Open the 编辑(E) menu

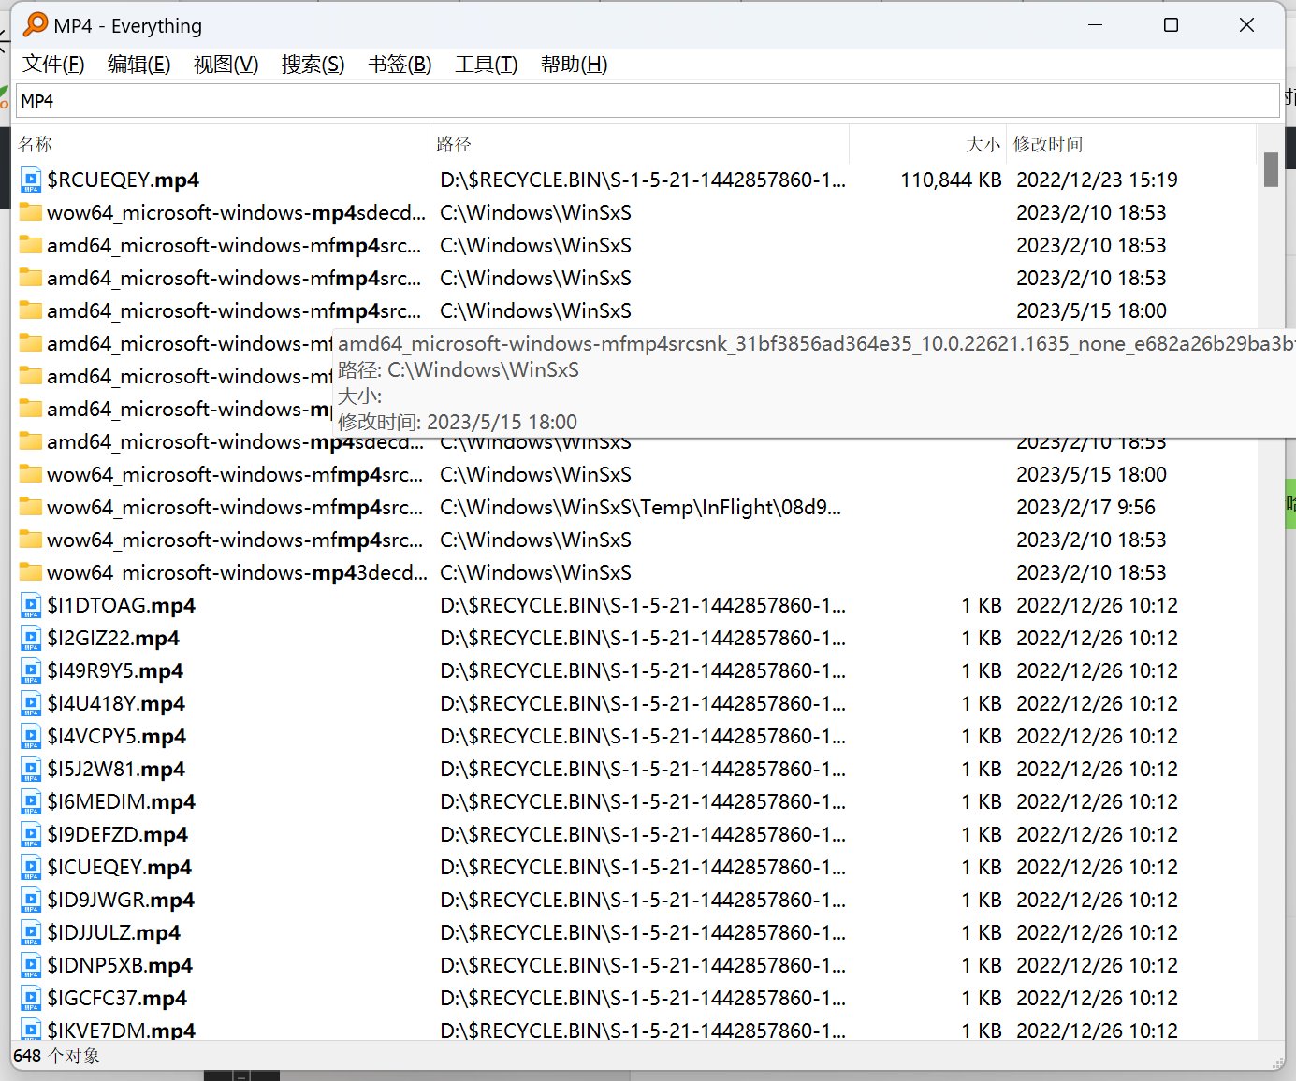[138, 65]
